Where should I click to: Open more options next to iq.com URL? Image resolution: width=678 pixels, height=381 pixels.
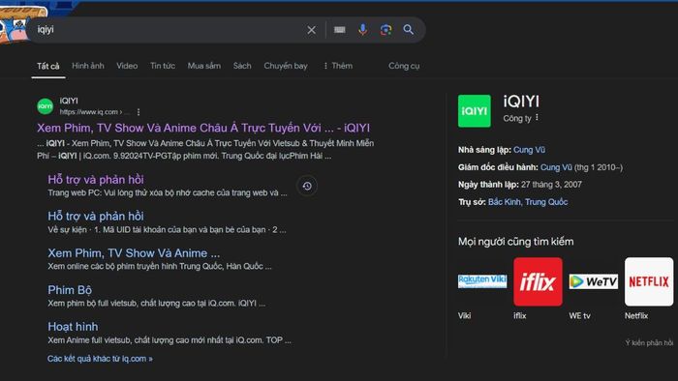[139, 112]
